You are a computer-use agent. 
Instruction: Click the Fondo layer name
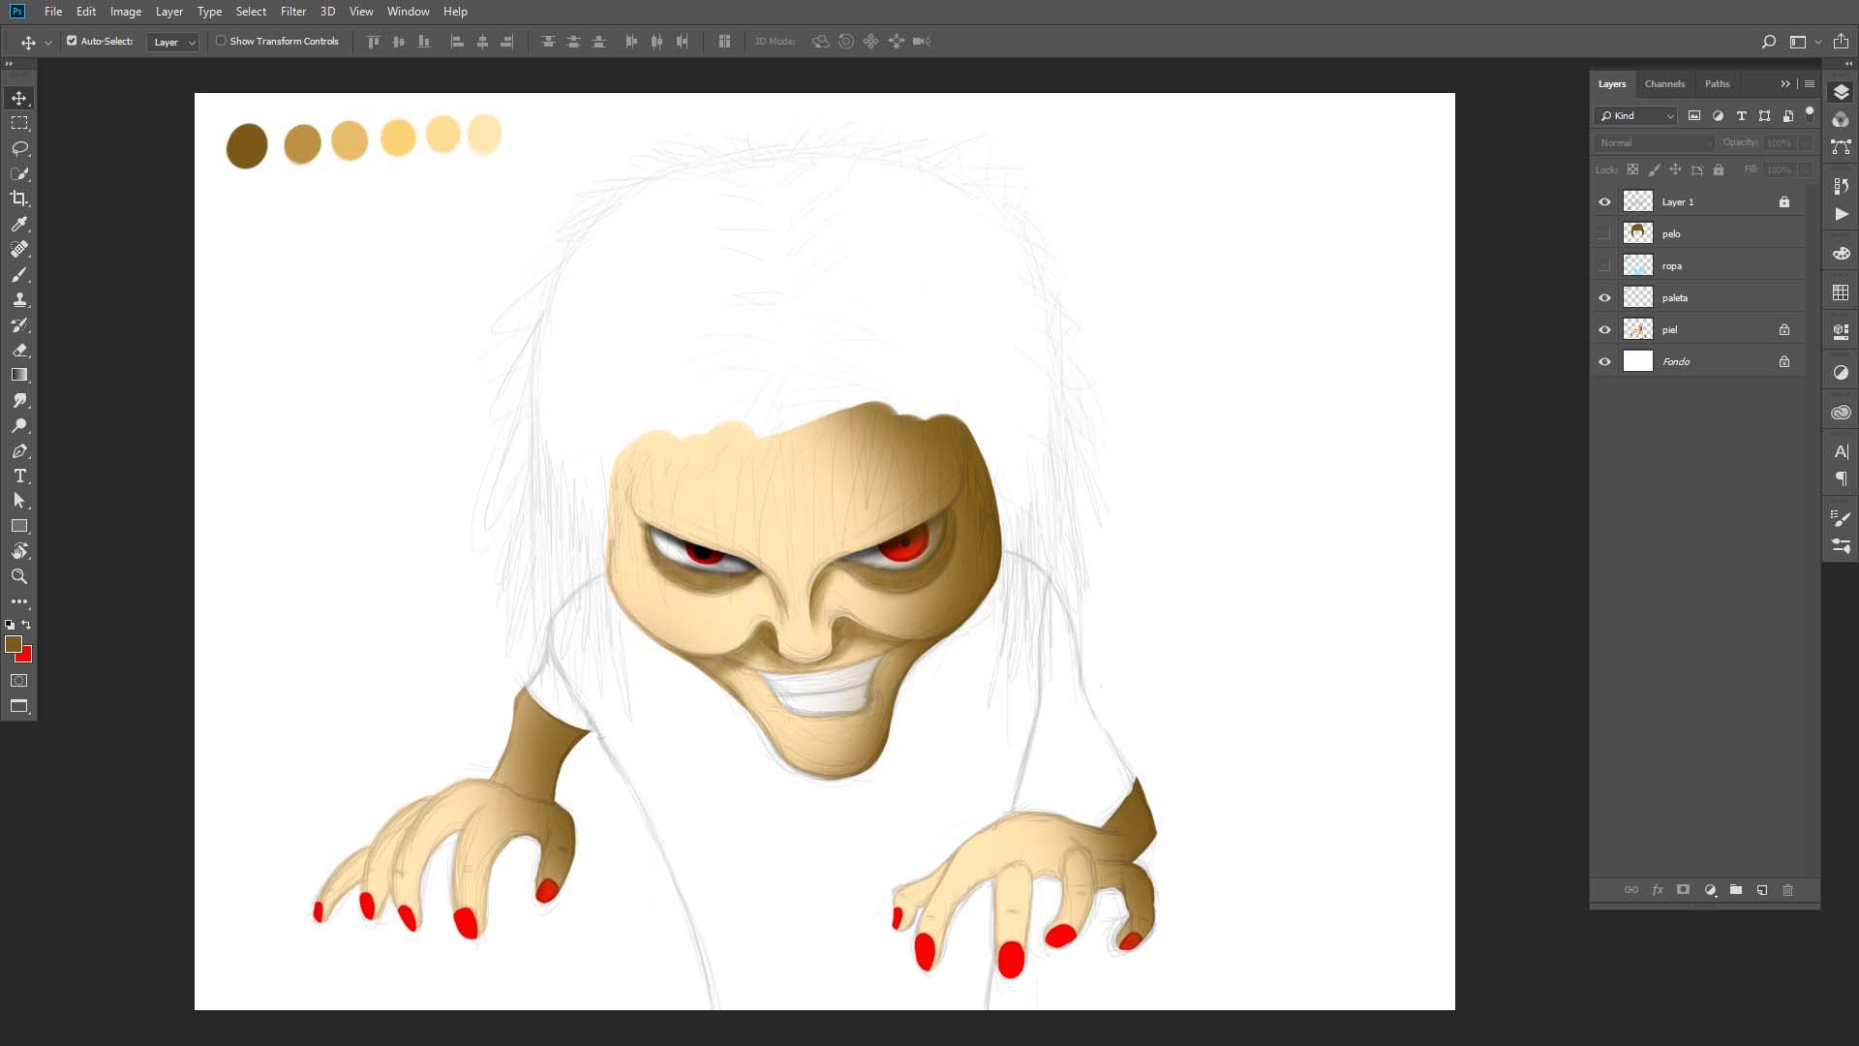click(x=1676, y=362)
